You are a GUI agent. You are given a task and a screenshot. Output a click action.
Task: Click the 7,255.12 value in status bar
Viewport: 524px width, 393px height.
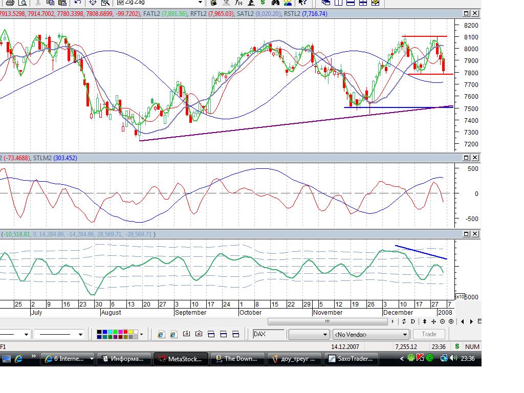406,347
